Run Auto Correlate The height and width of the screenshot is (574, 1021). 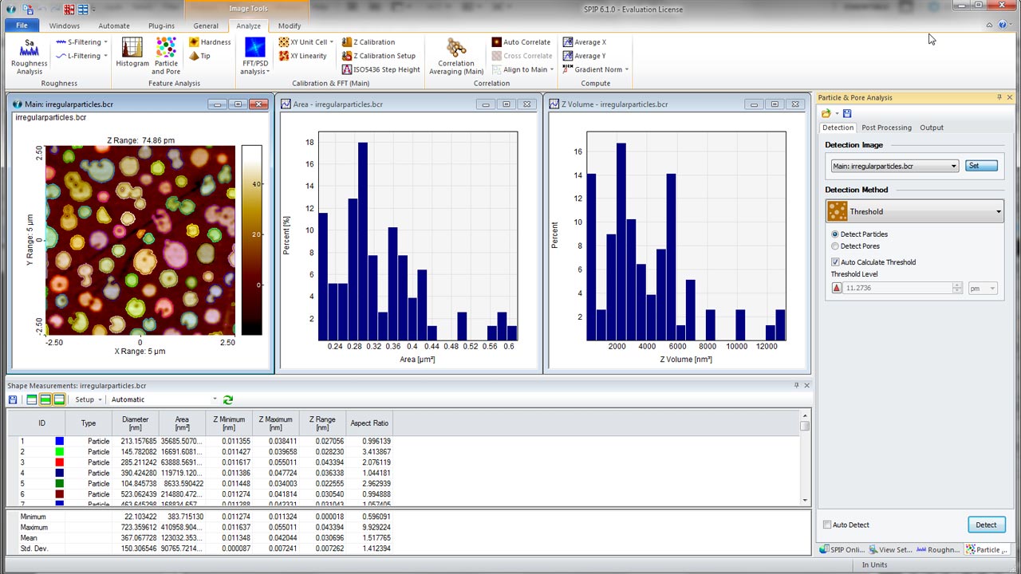521,42
